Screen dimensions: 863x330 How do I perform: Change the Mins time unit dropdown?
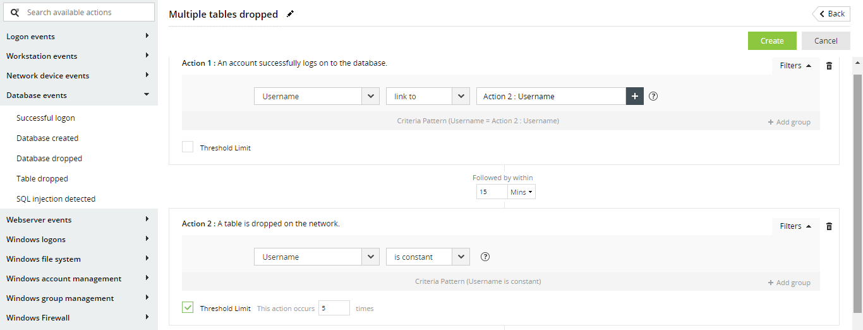(521, 192)
